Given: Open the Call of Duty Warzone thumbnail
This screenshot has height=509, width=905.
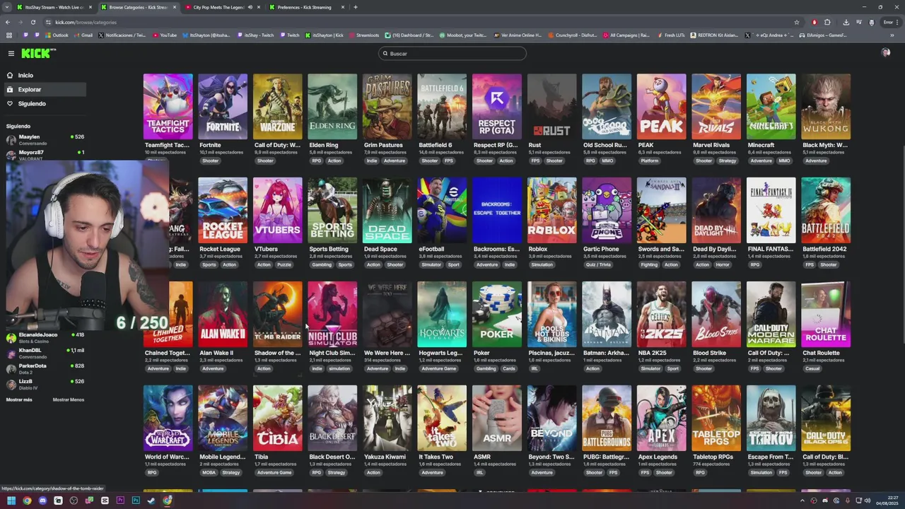Looking at the screenshot, I should (277, 106).
